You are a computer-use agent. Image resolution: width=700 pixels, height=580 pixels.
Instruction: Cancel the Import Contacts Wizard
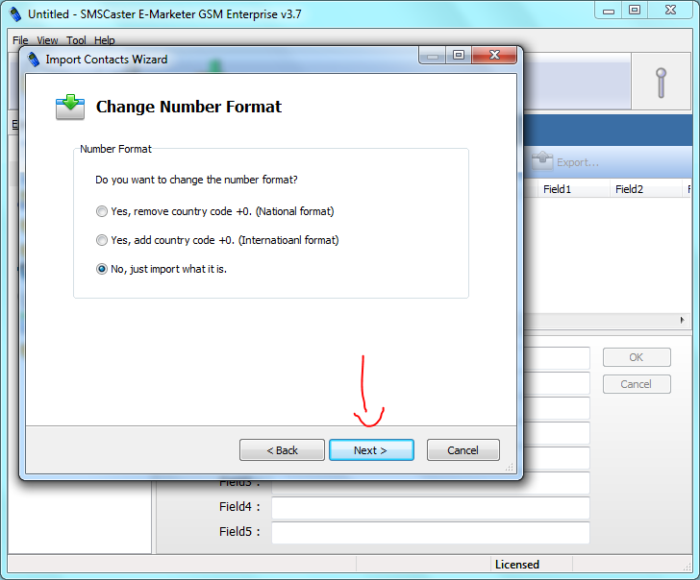click(462, 450)
